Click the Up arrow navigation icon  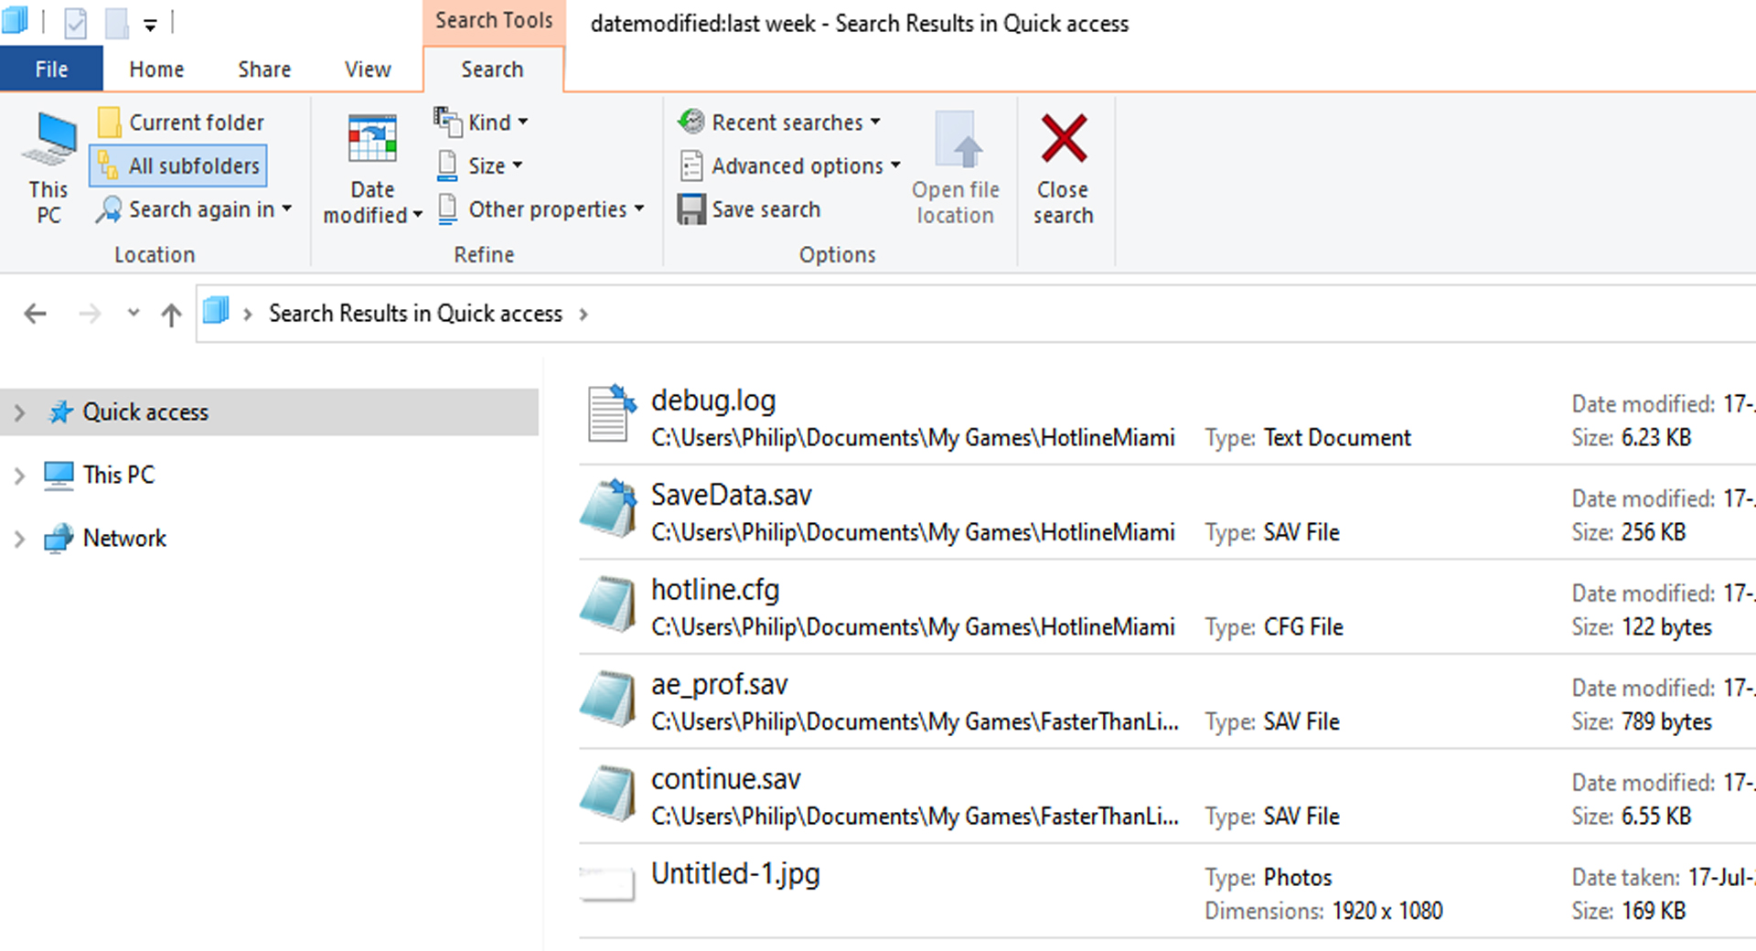171,315
